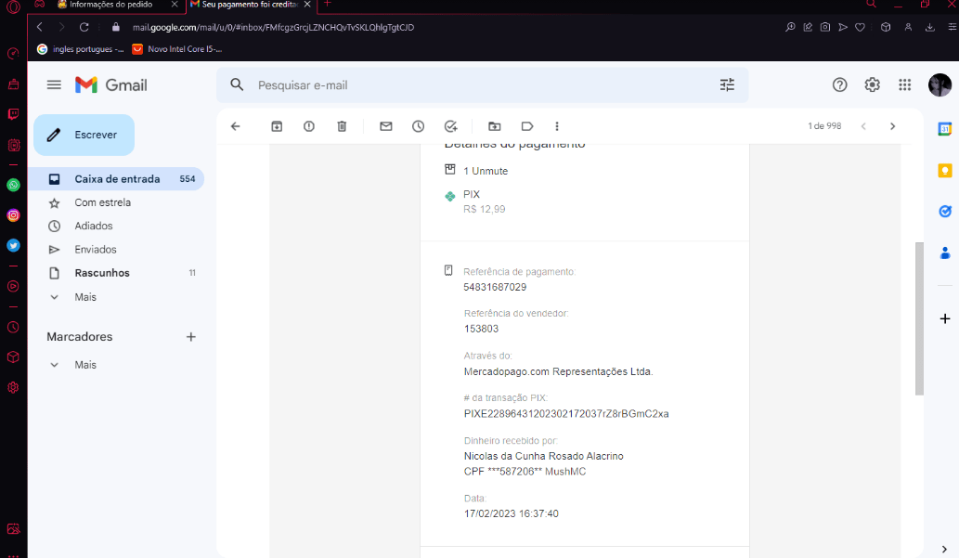Open Twitch in Opera sidebar
The width and height of the screenshot is (959, 558).
pyautogui.click(x=13, y=114)
